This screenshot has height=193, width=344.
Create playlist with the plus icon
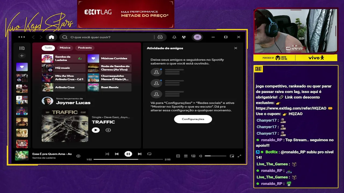(x=22, y=56)
